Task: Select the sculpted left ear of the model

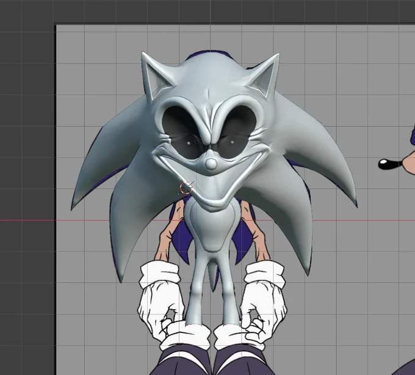Action: coord(156,75)
